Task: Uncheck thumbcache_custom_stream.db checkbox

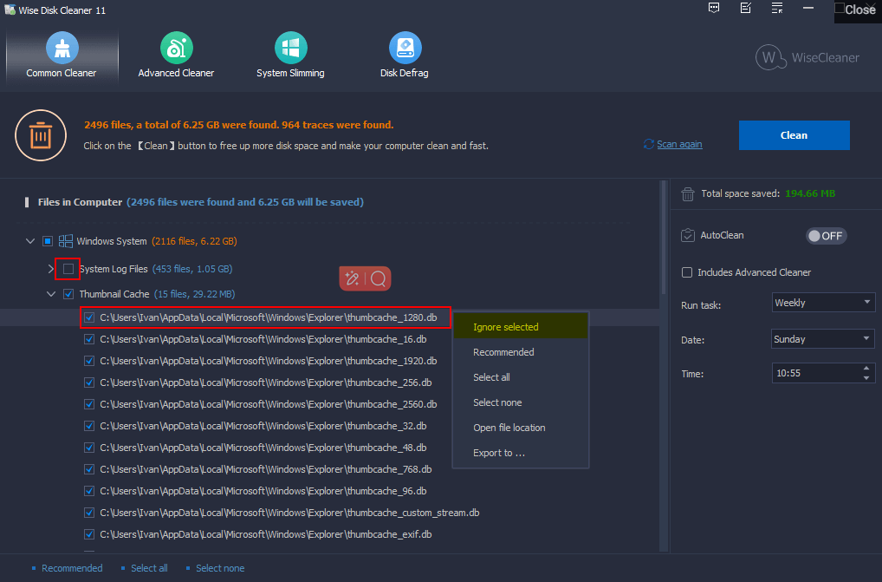Action: [x=89, y=513]
